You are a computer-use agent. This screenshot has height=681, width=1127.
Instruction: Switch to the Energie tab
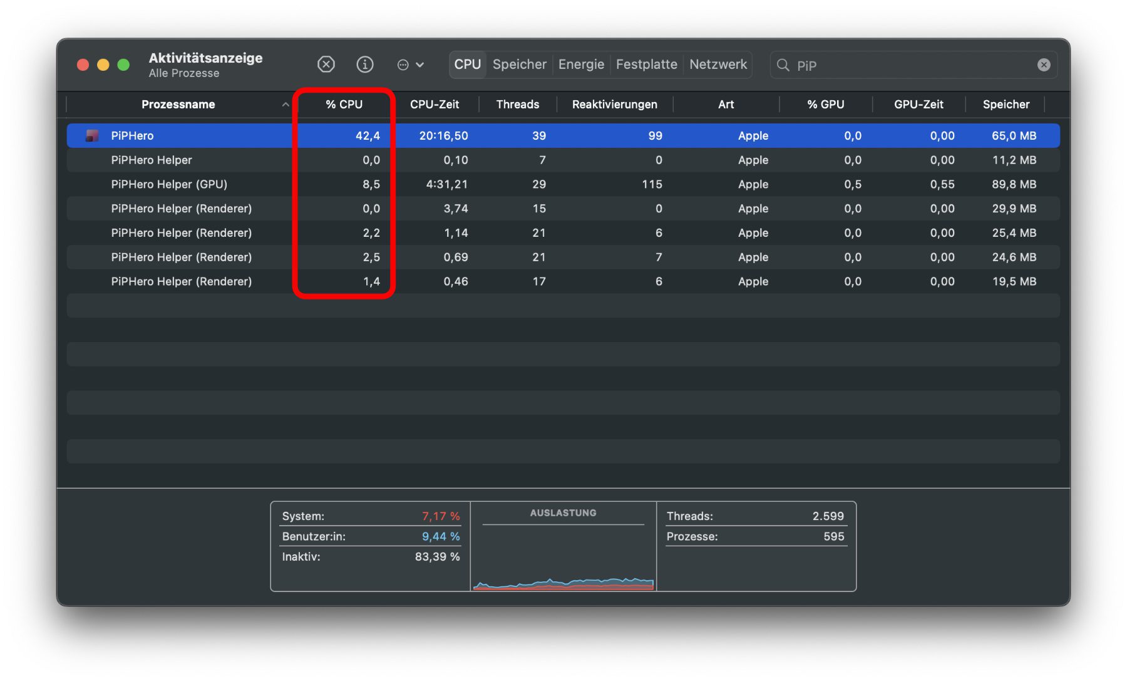(x=581, y=65)
